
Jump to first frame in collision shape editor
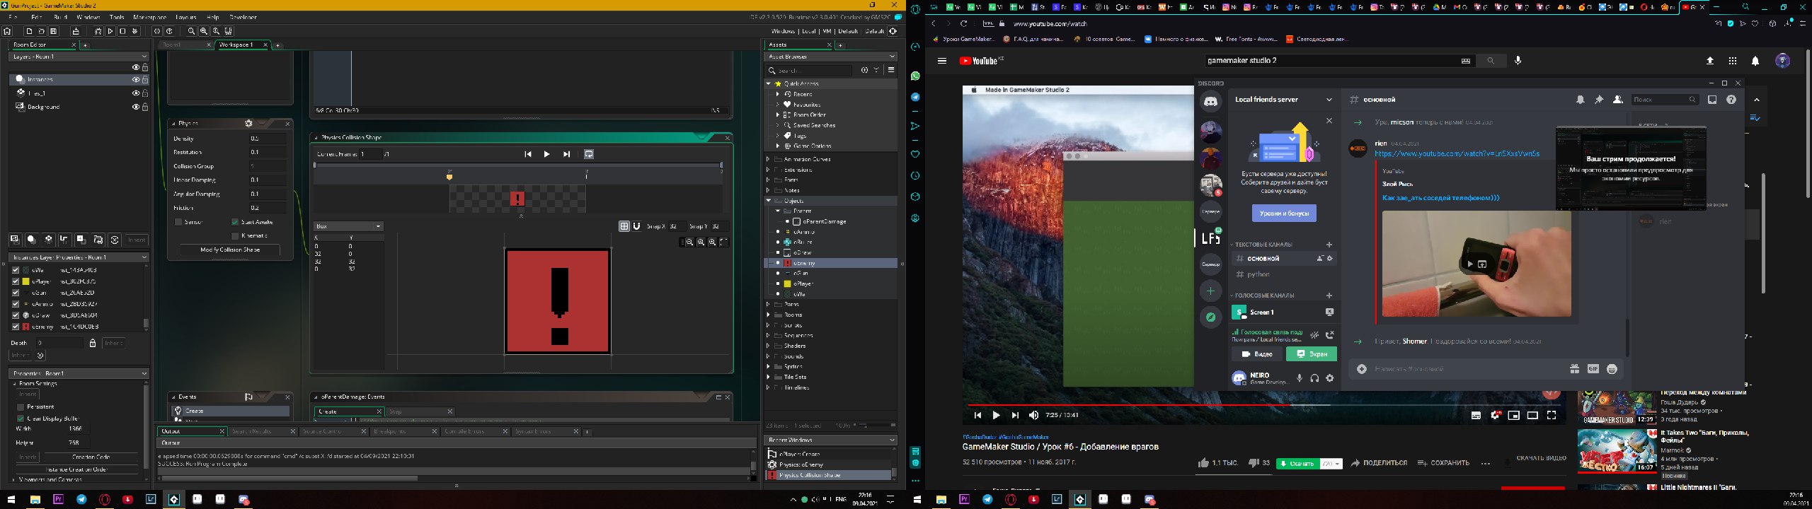point(527,154)
